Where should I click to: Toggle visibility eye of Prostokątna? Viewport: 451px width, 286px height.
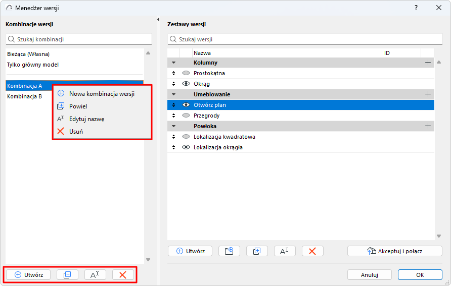186,73
